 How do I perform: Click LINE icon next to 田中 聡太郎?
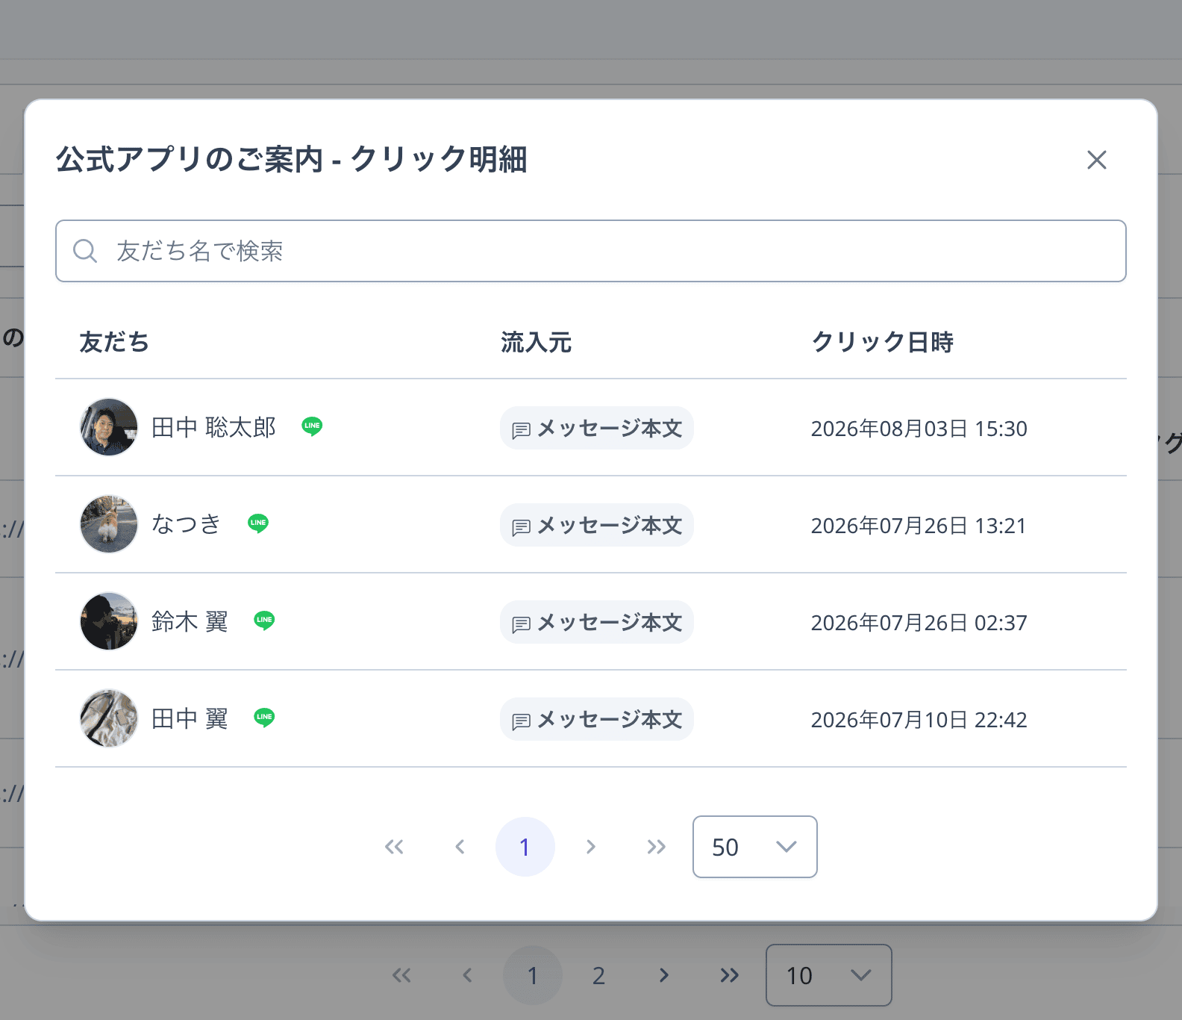pos(312,426)
